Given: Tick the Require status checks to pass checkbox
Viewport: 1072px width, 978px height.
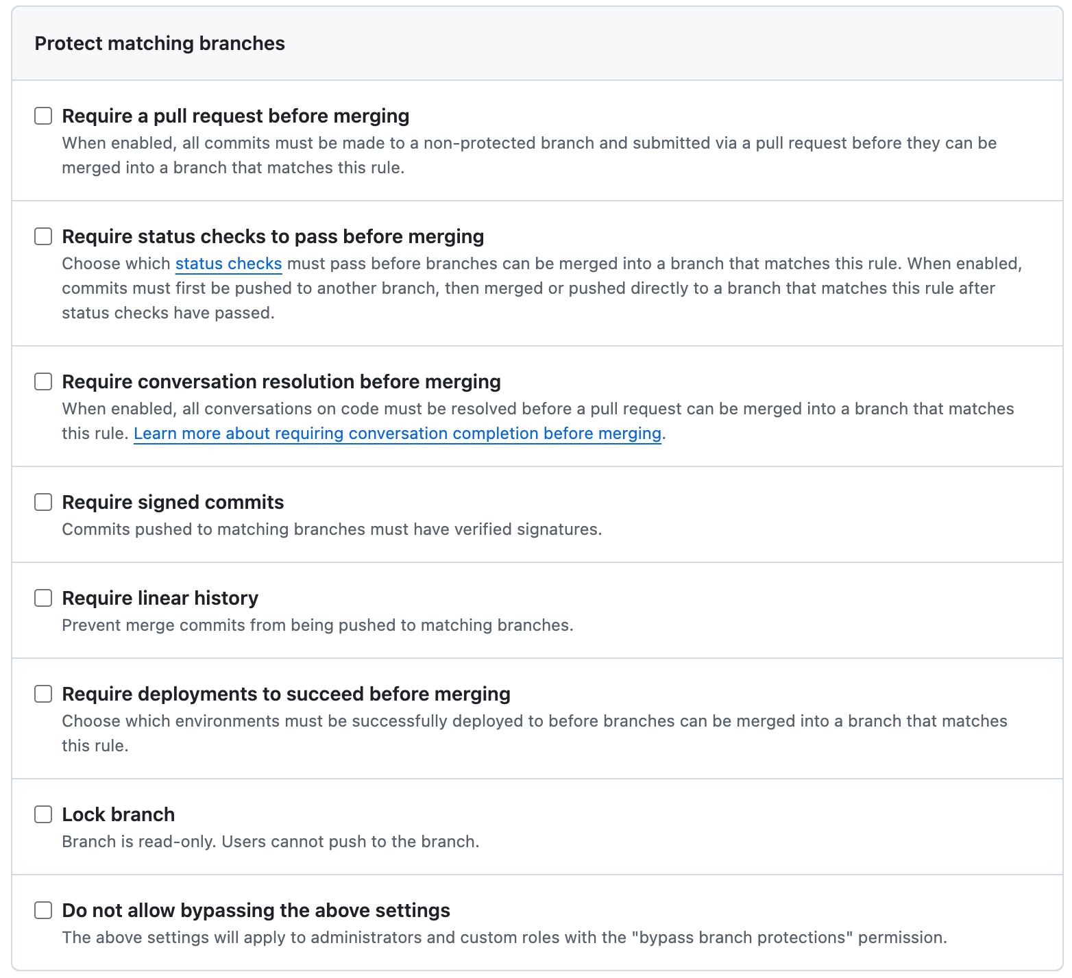Looking at the screenshot, I should (x=43, y=236).
